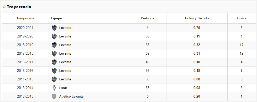Open the Levante link for 2015-2016
Screen dimensions: 257x102
tap(65, 71)
